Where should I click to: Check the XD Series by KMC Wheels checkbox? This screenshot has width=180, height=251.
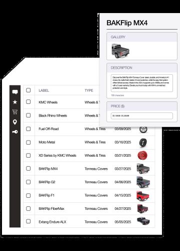pyautogui.click(x=28, y=156)
